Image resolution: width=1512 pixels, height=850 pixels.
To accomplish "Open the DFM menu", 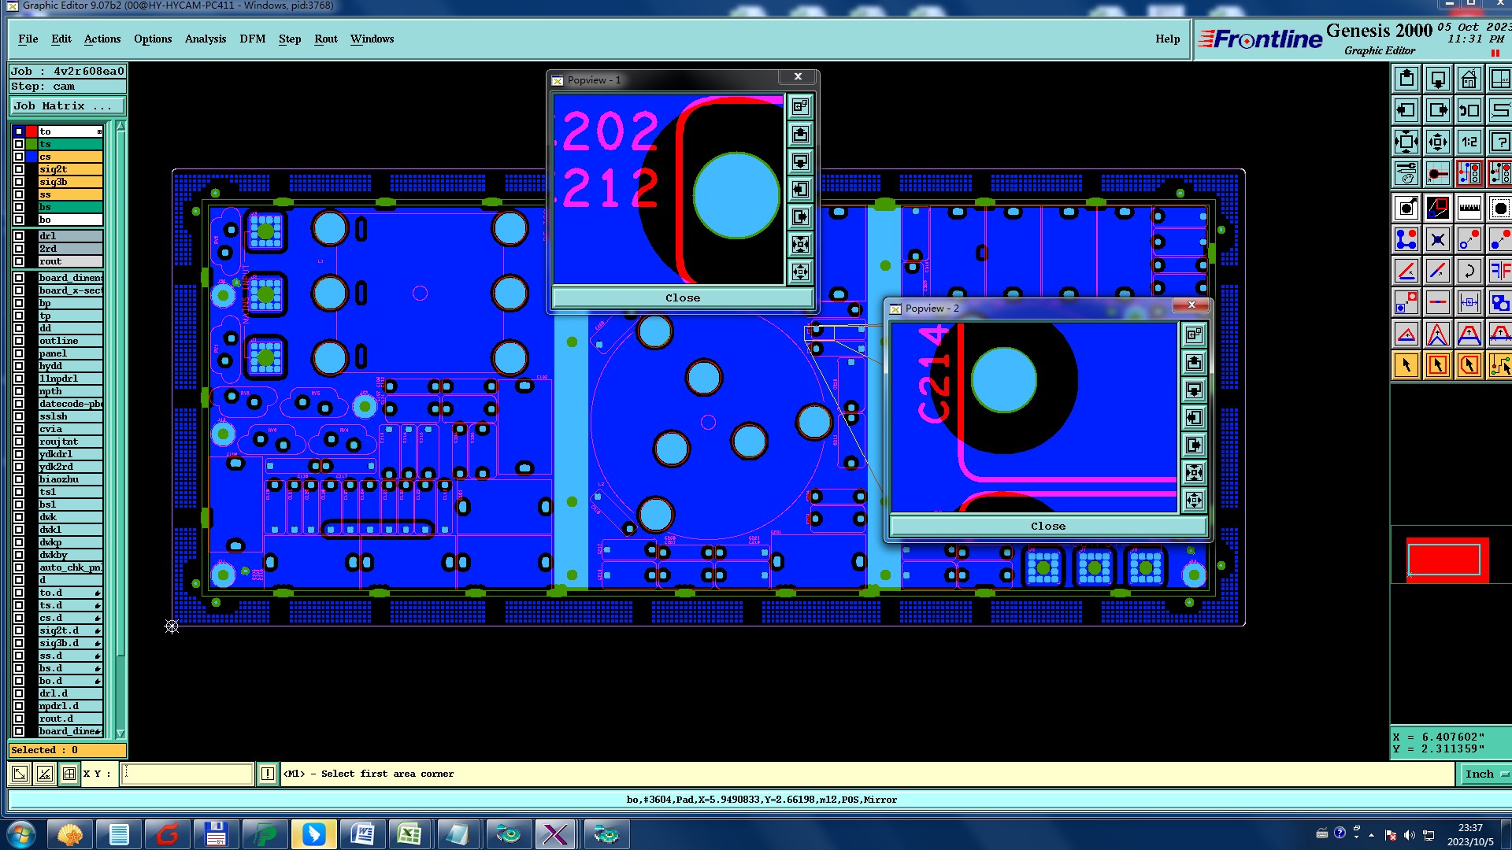I will point(252,39).
